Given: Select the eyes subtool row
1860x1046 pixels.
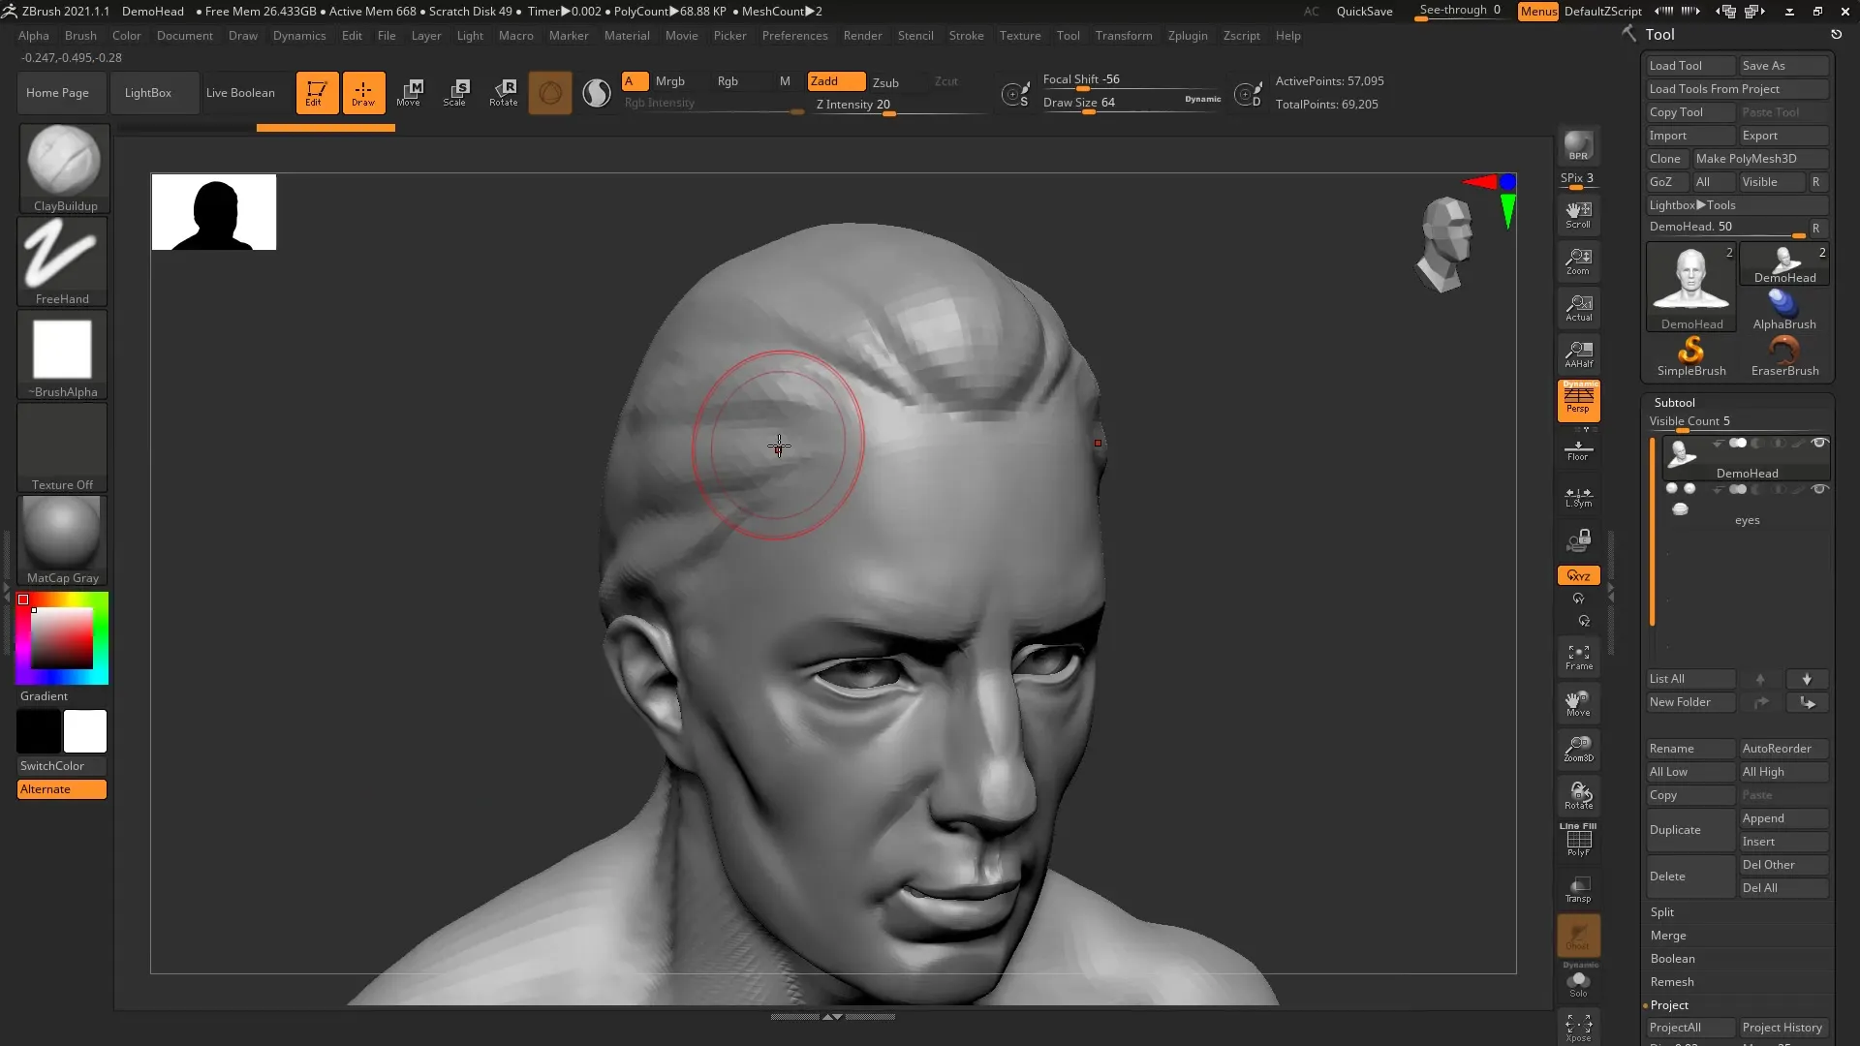Looking at the screenshot, I should coord(1747,504).
